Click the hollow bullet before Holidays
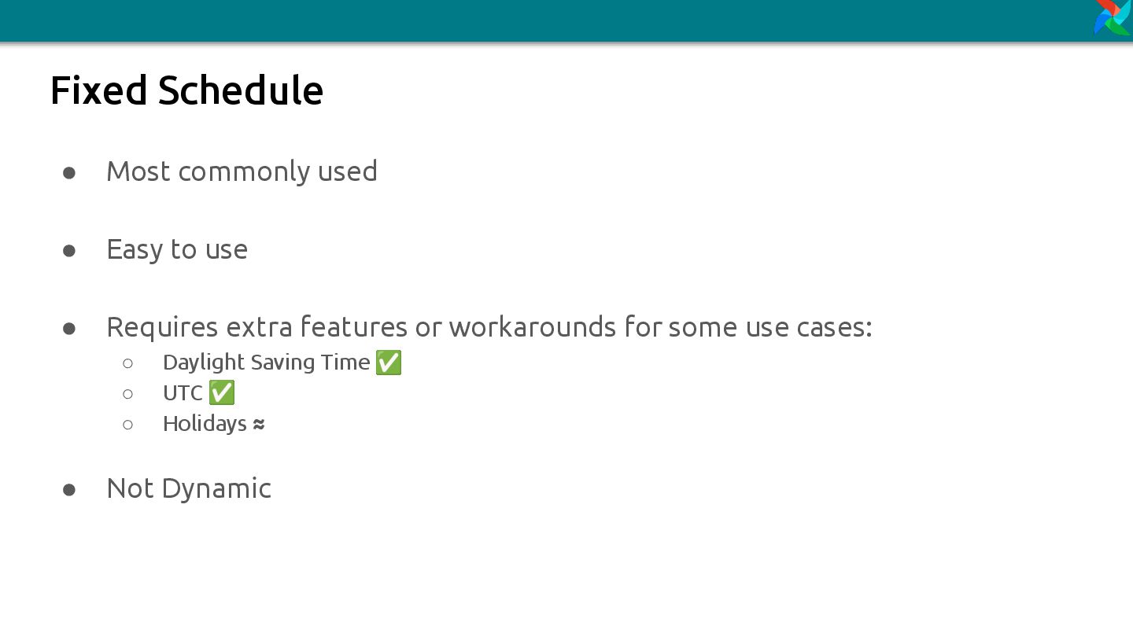Image resolution: width=1133 pixels, height=637 pixels. pyautogui.click(x=128, y=425)
